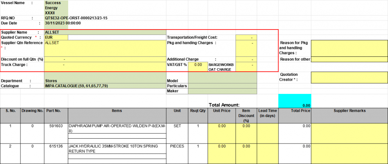Select Item Discount cell for hydraulic jack
The height and width of the screenshot is (164, 388).
pos(246,153)
